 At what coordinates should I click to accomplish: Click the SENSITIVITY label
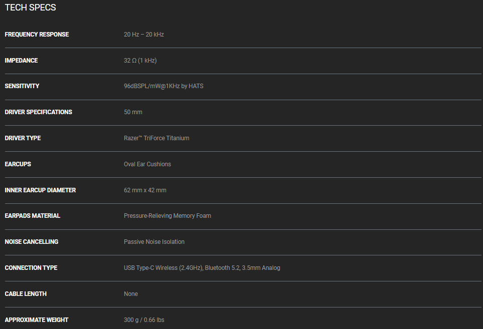pyautogui.click(x=22, y=86)
